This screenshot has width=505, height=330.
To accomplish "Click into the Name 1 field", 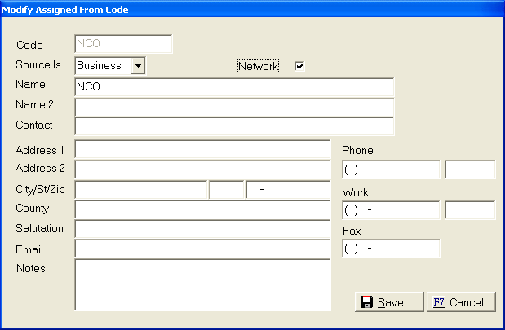I will pyautogui.click(x=234, y=86).
